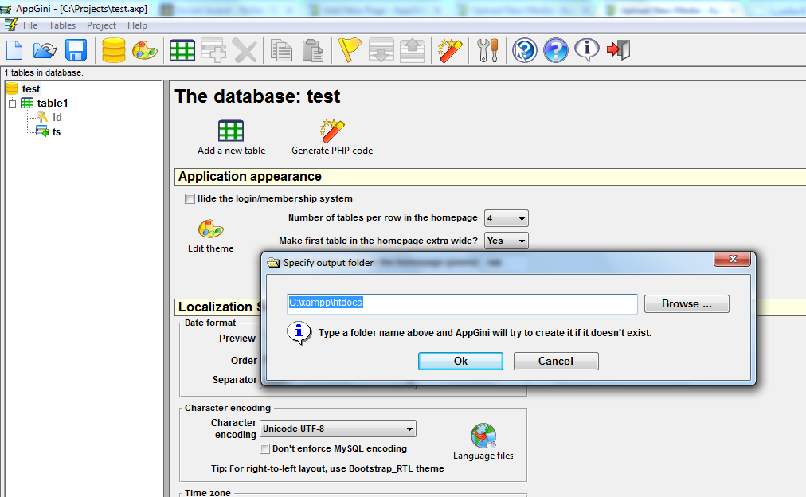Select the id field in tree
Viewport: 806px width, 497px height.
pos(57,118)
